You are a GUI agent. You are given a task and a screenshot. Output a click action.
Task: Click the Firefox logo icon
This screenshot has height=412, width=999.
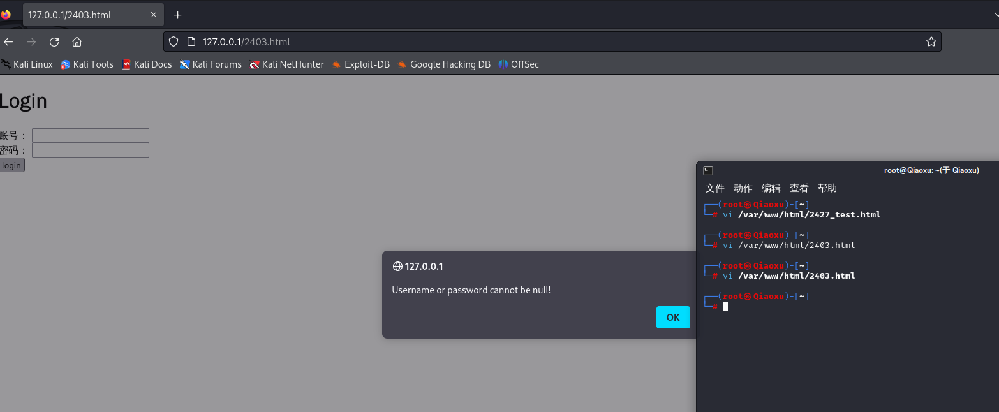click(x=6, y=15)
